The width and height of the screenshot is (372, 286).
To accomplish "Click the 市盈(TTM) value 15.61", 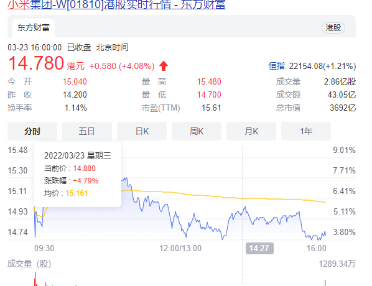I will pos(211,108).
